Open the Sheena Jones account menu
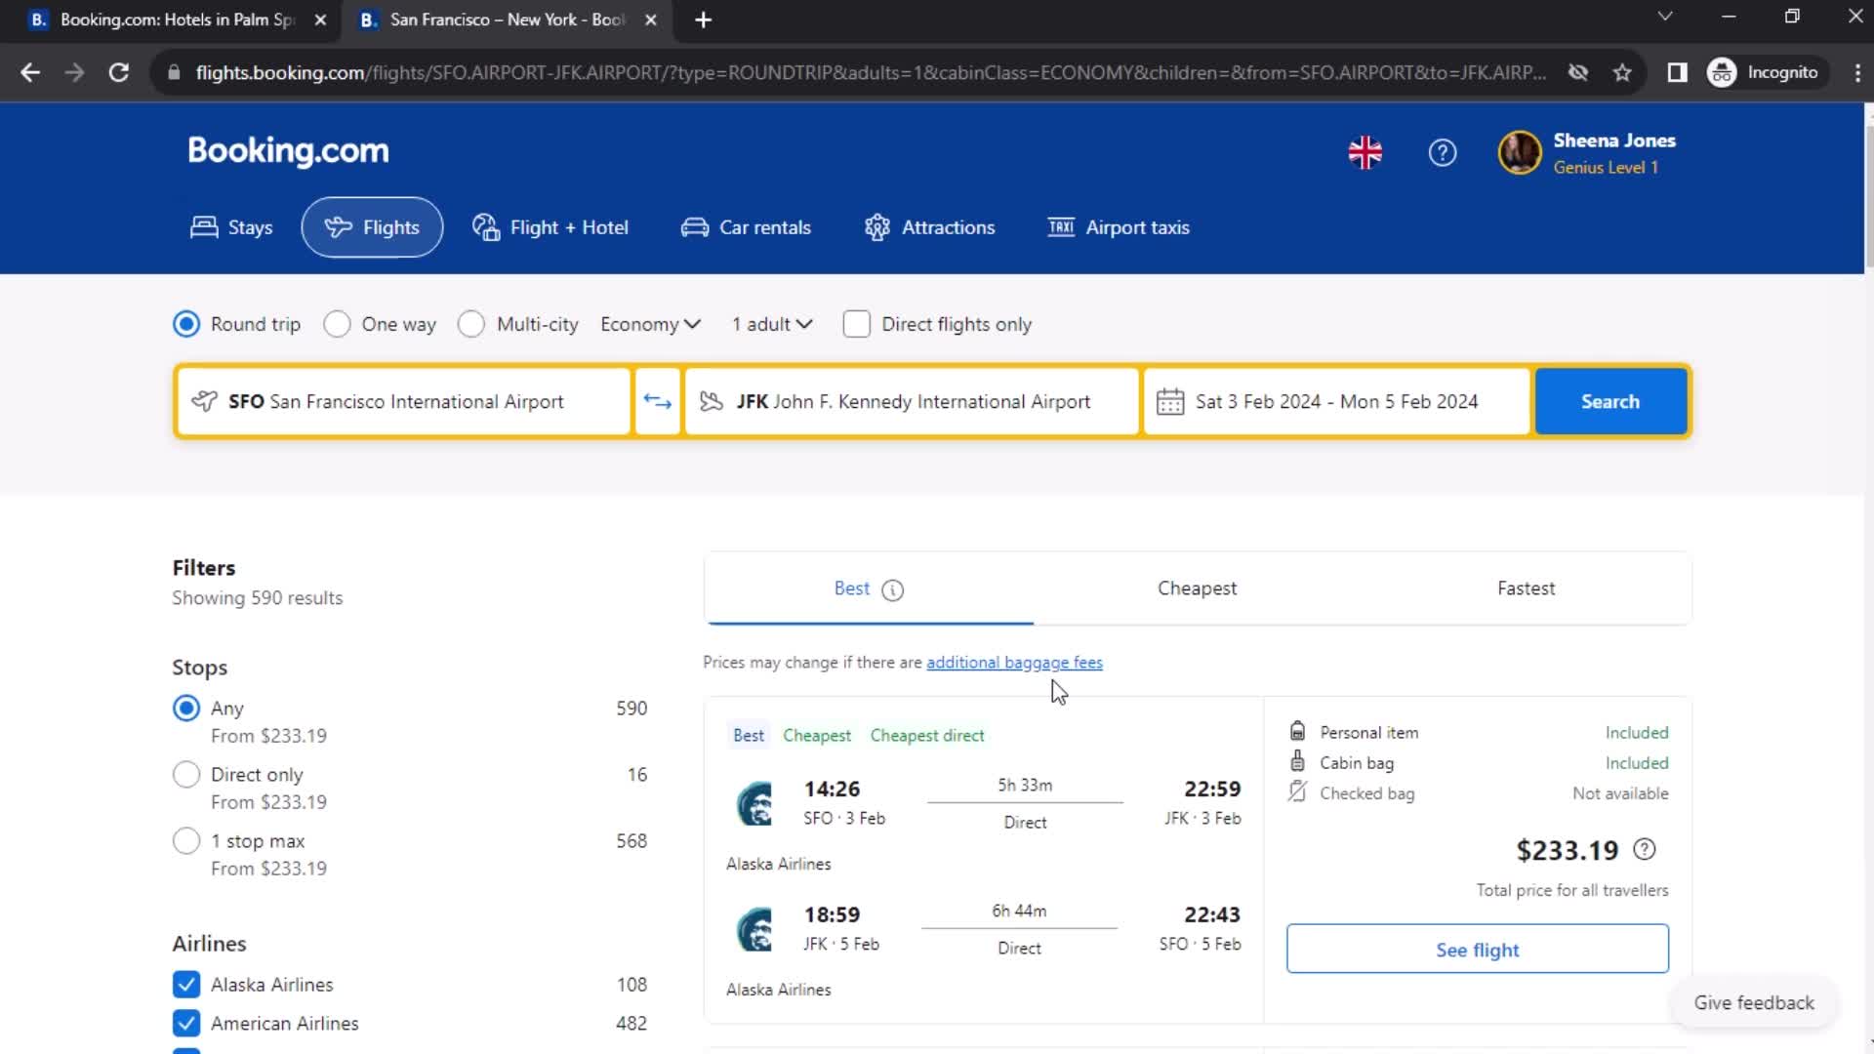Screen dimensions: 1874x1054 (1587, 153)
